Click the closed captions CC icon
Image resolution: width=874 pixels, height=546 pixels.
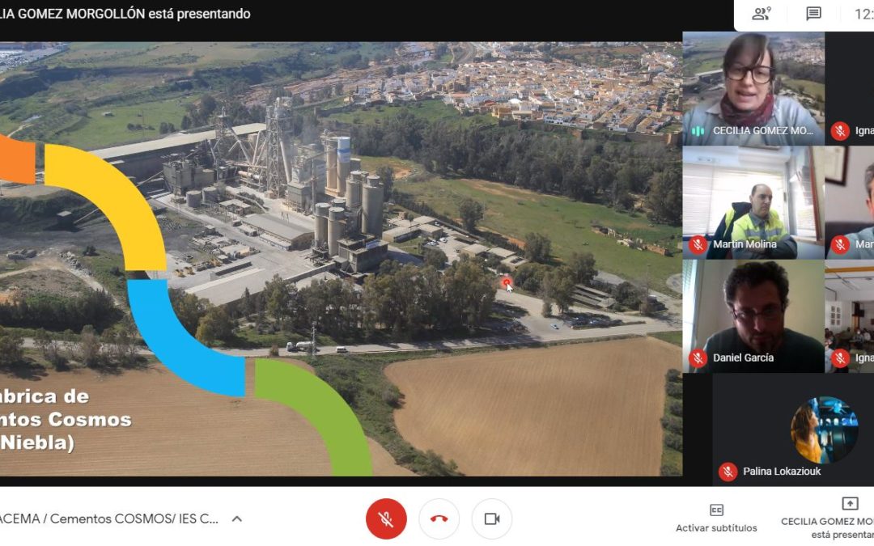716,510
